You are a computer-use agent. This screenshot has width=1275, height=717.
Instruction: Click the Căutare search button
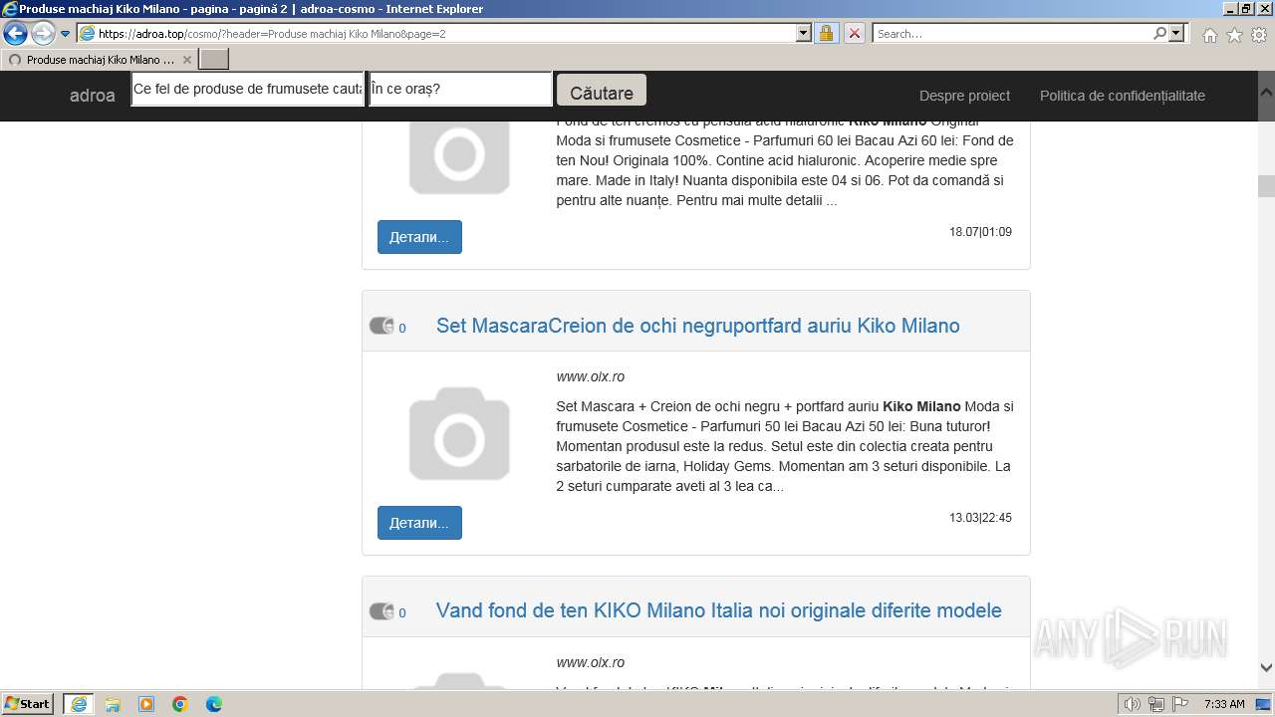602,92
